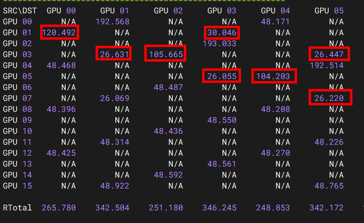Select the GPU 05 column header

tap(329, 11)
